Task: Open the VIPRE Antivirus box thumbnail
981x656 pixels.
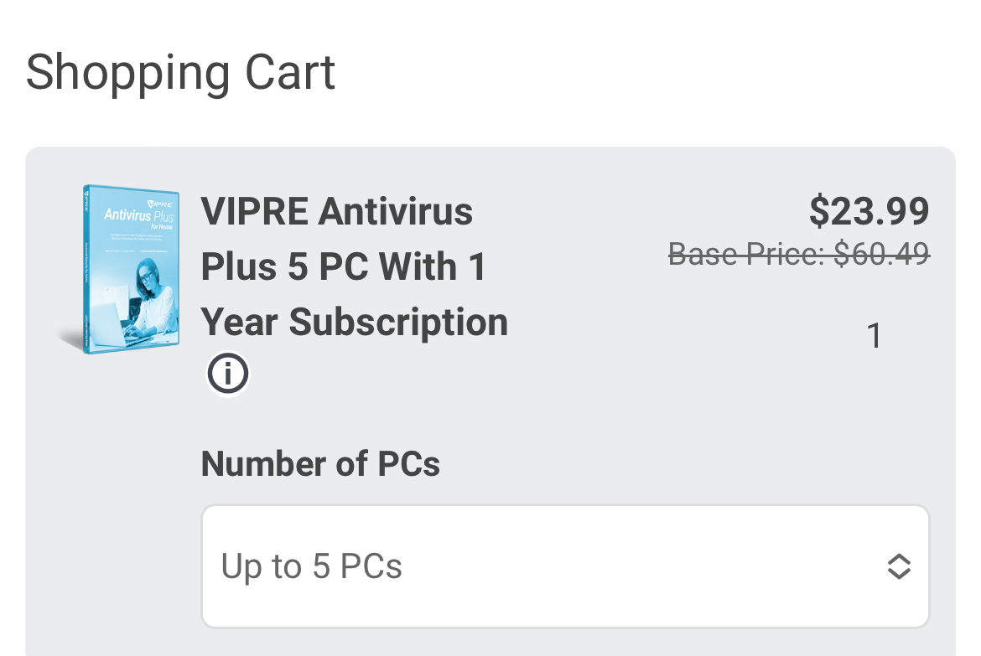Action: [x=130, y=270]
